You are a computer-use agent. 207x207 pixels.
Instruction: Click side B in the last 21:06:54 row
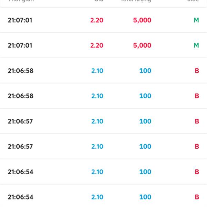pyautogui.click(x=197, y=197)
